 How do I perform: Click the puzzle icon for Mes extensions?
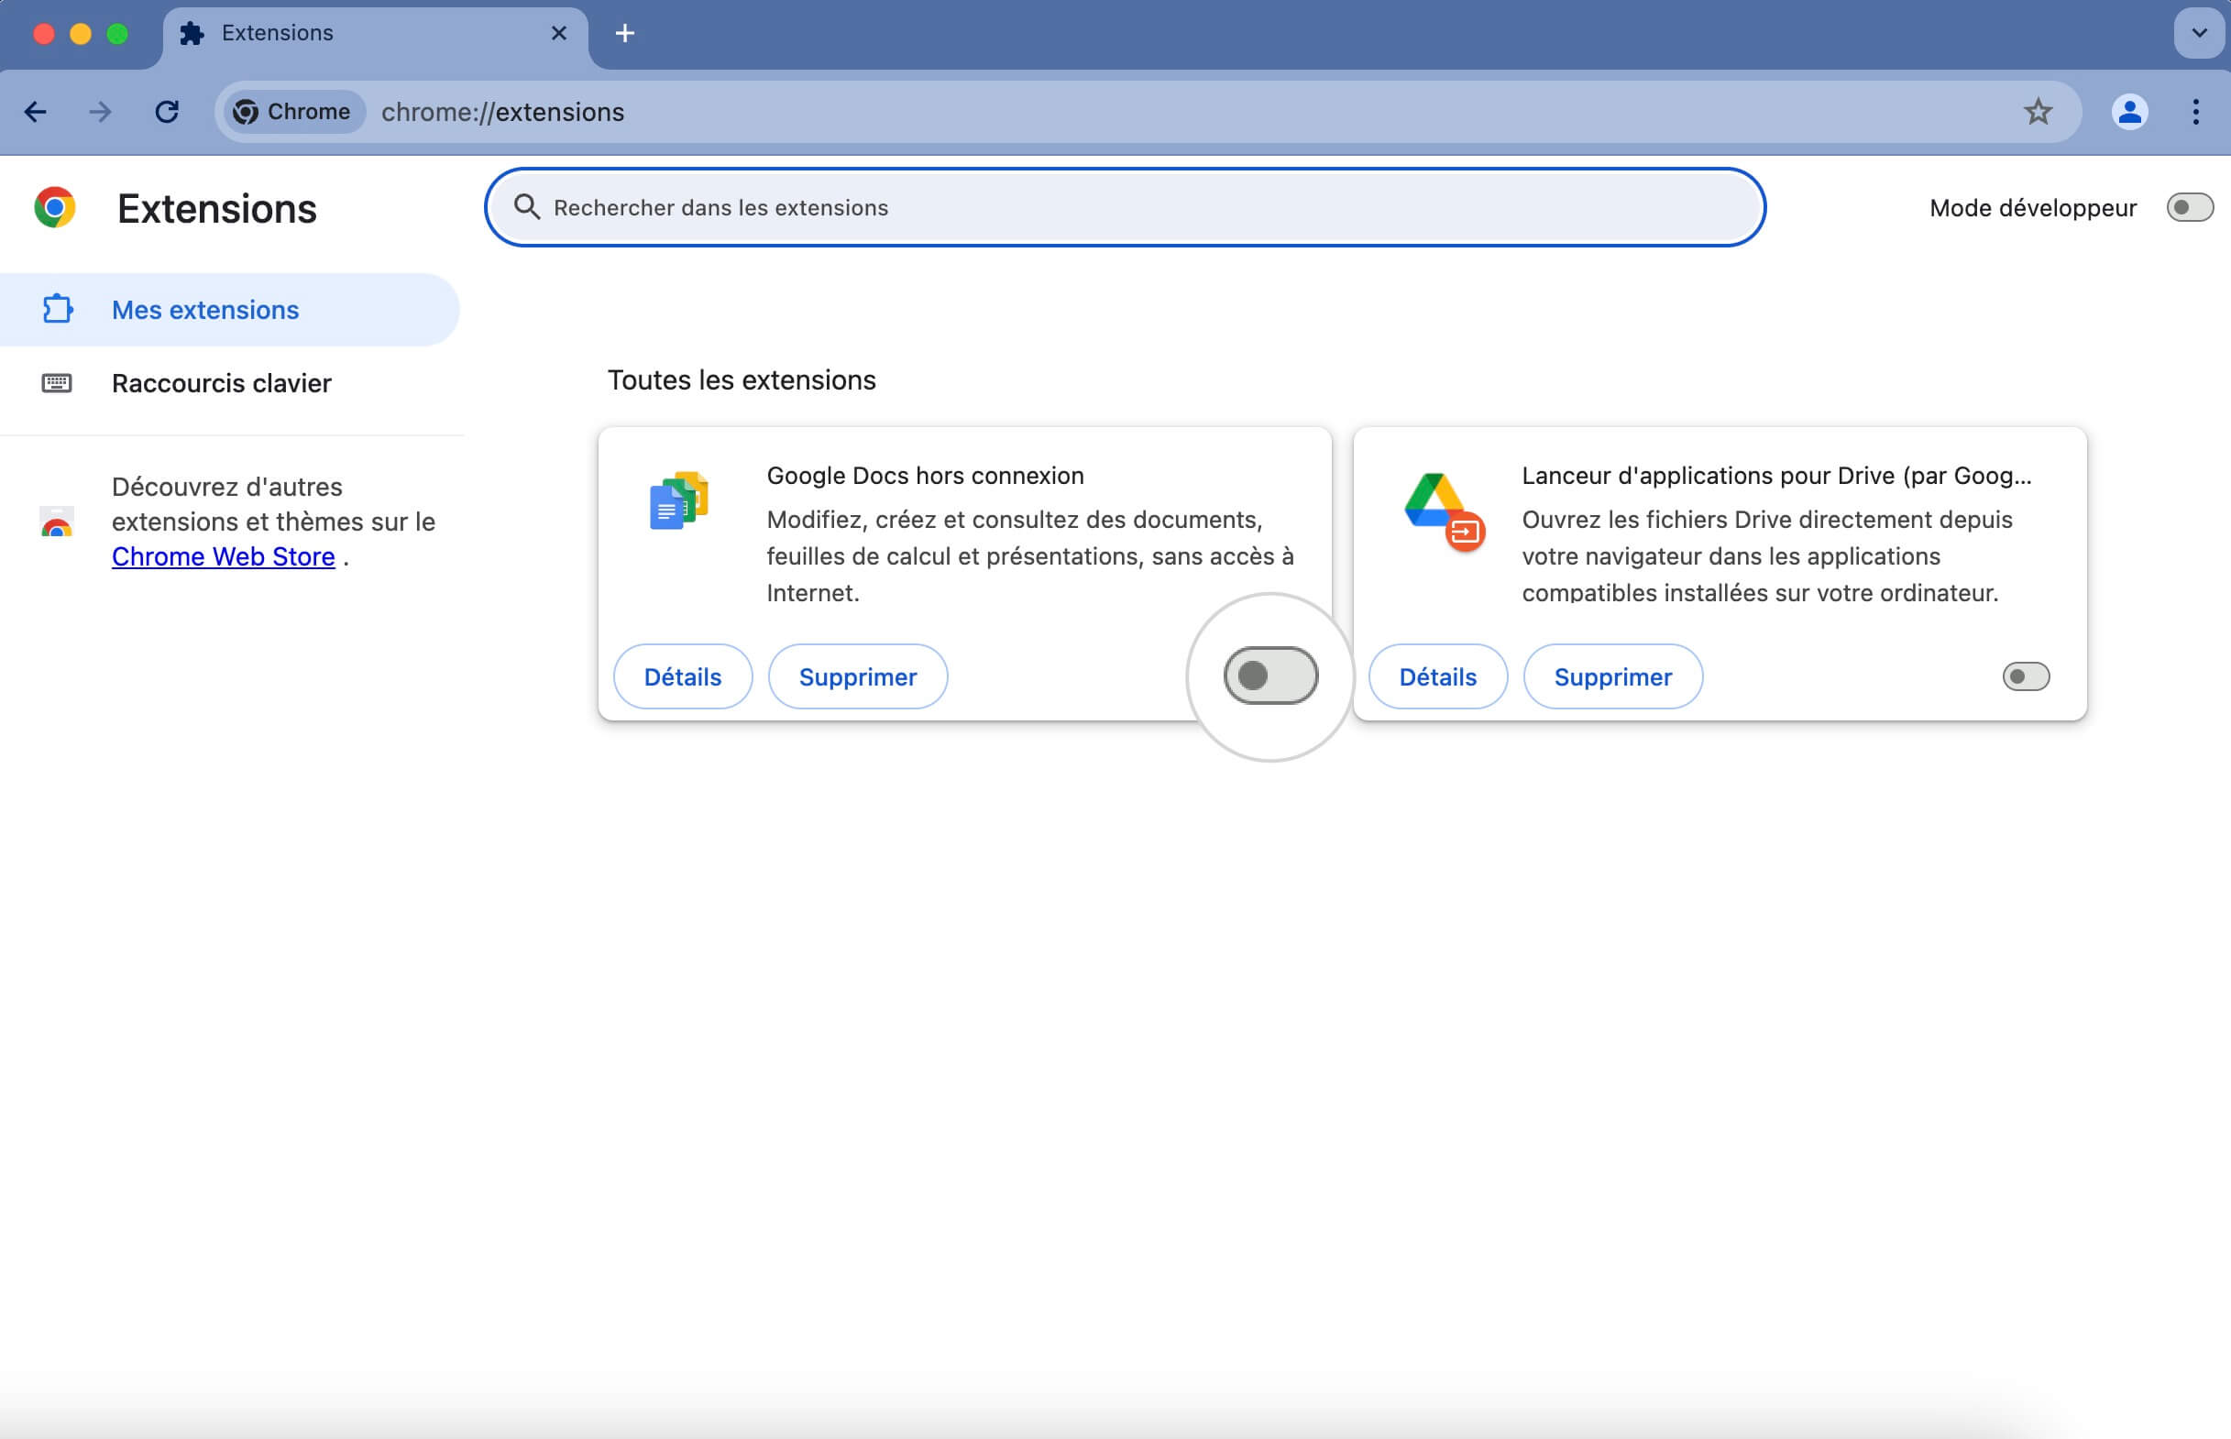click(57, 309)
